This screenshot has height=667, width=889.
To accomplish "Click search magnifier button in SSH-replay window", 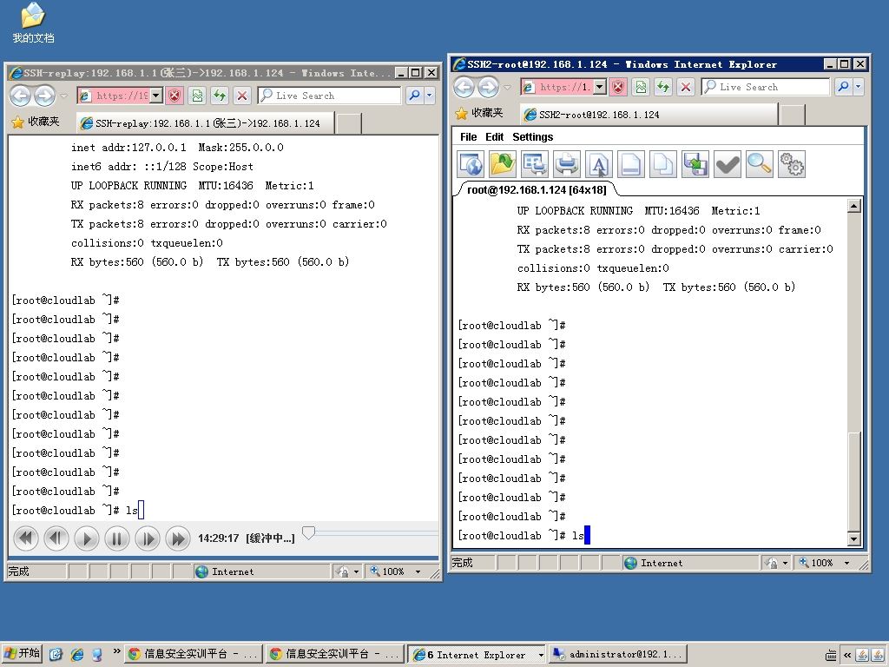I will click(x=414, y=96).
